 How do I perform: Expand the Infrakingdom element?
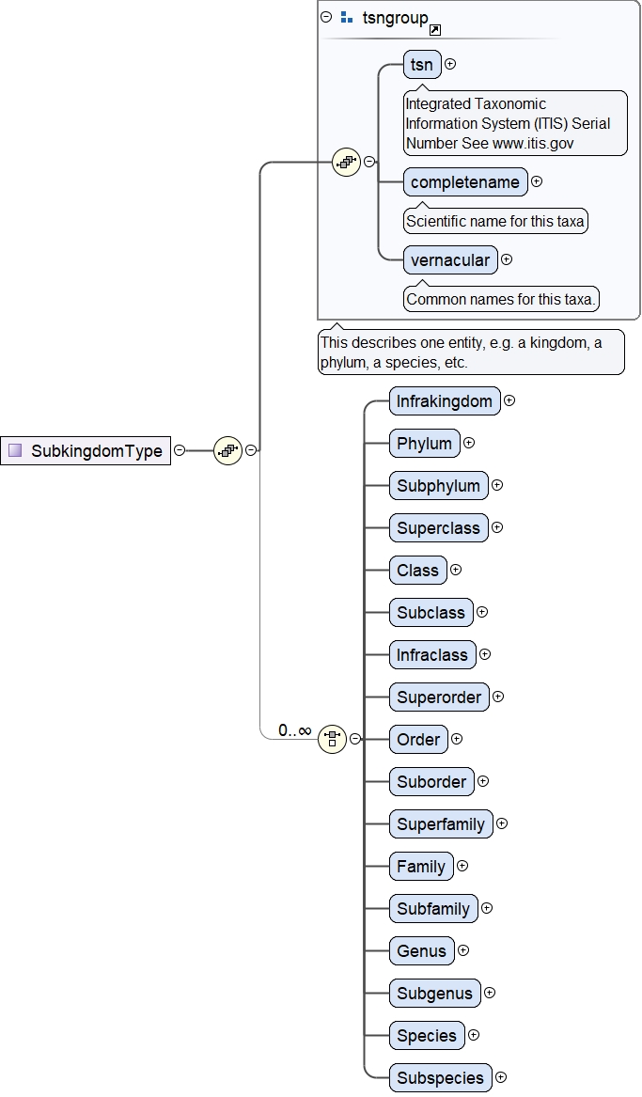coord(509,400)
